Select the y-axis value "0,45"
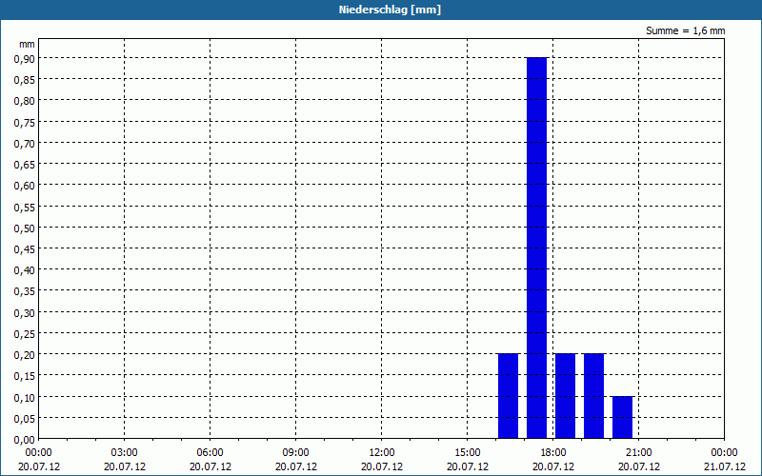The height and width of the screenshot is (476, 762). tap(25, 249)
